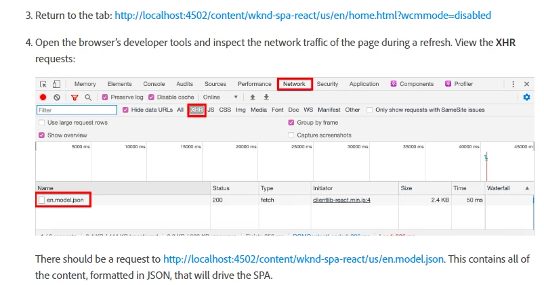Toggle the red filter funnel icon

point(75,97)
